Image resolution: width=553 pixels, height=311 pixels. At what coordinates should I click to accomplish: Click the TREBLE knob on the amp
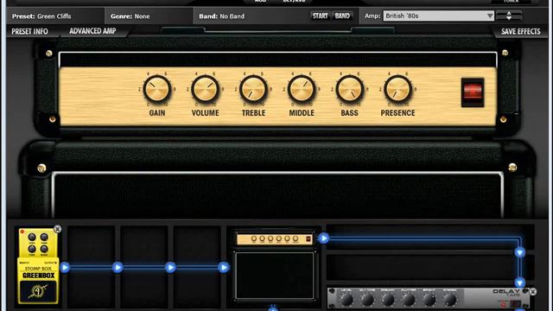253,89
